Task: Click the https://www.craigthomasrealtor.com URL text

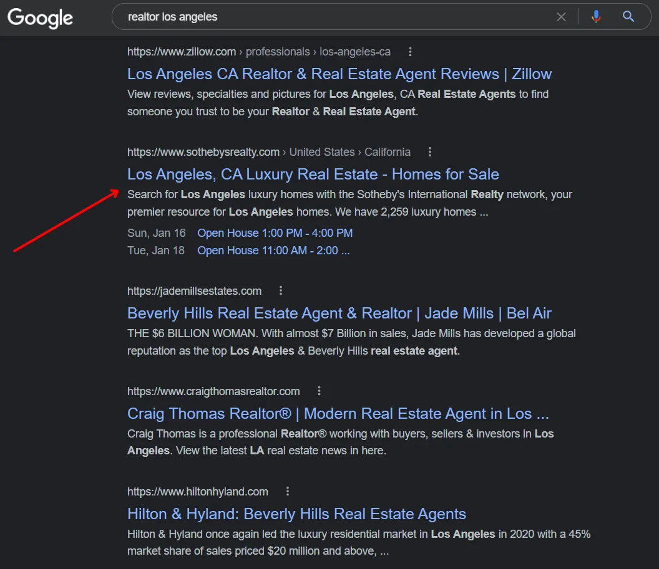Action: [x=213, y=391]
